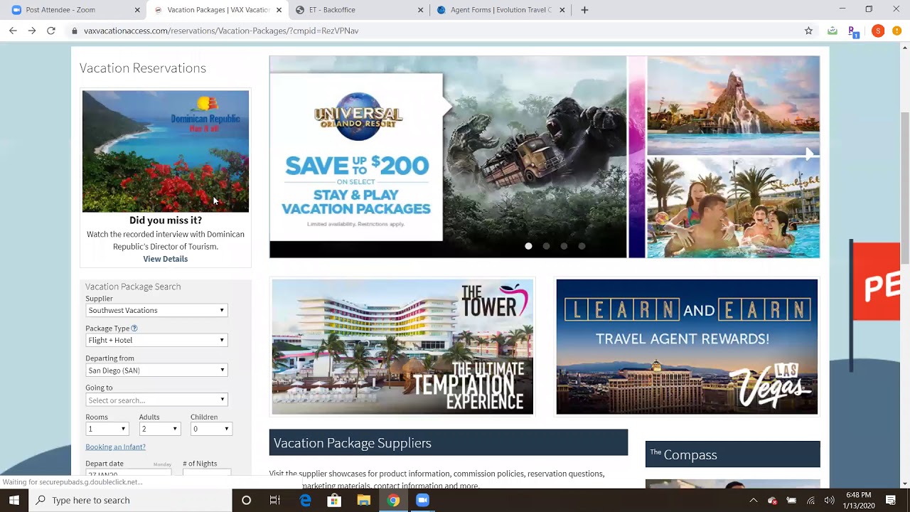Click the clock showing 6:48 PM
The width and height of the screenshot is (910, 512).
click(x=859, y=495)
